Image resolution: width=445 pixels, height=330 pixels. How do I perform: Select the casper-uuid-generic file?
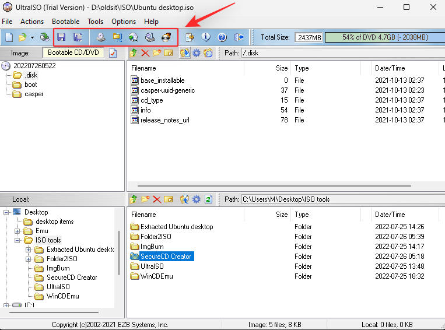click(168, 90)
